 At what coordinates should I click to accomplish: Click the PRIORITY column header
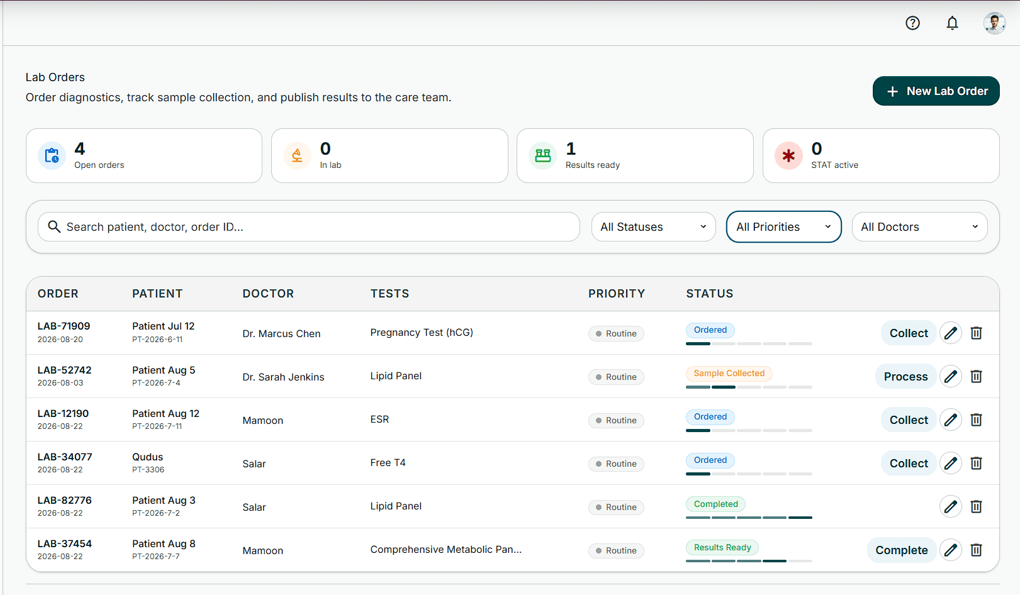(x=617, y=294)
